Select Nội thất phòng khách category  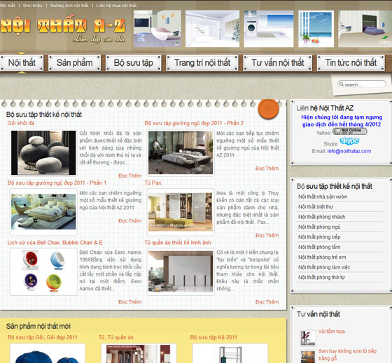(x=321, y=217)
